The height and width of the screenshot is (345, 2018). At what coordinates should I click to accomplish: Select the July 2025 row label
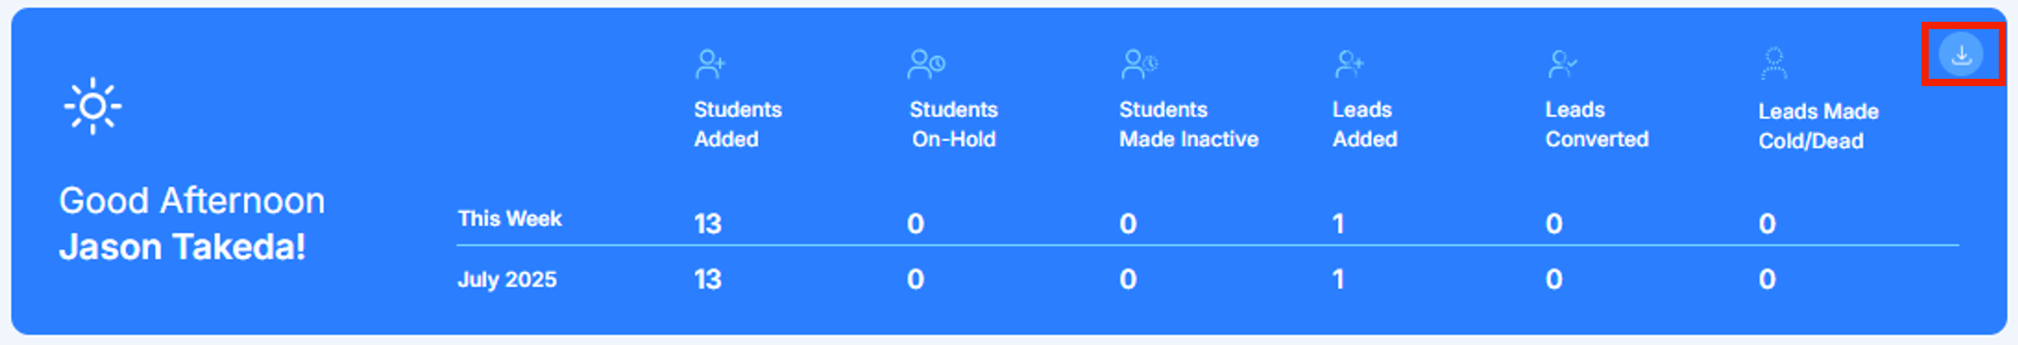[x=507, y=279]
